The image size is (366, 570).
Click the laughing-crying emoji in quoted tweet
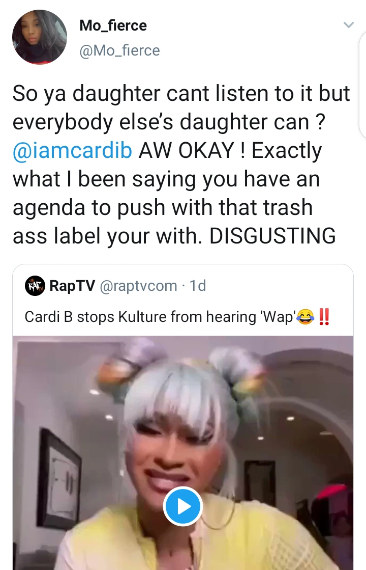pyautogui.click(x=306, y=317)
